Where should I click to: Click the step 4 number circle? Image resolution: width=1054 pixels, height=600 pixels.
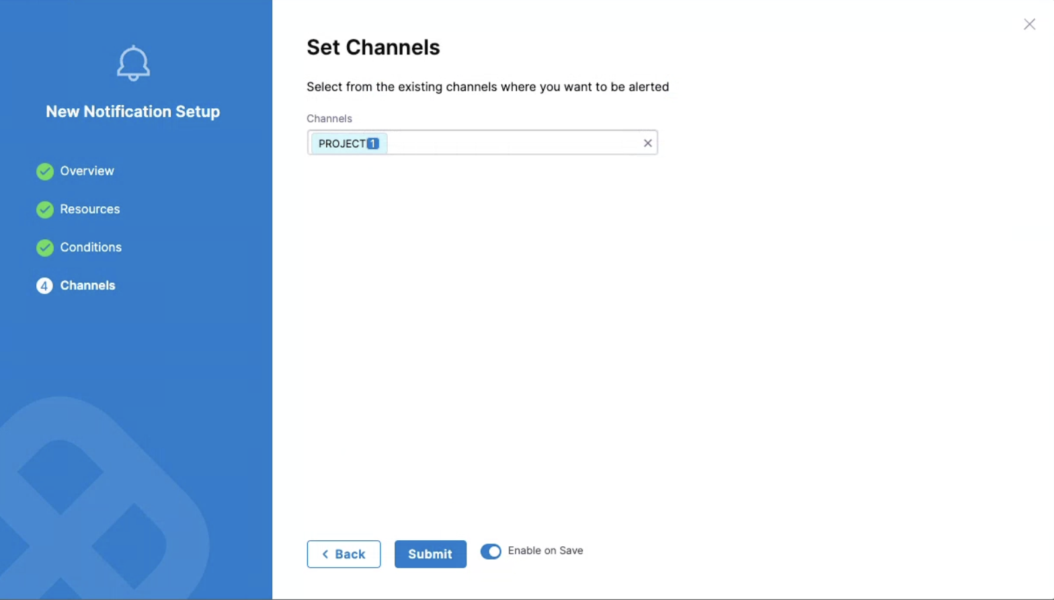[x=44, y=286]
